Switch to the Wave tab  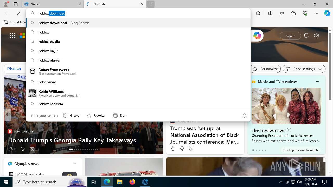tap(53, 4)
